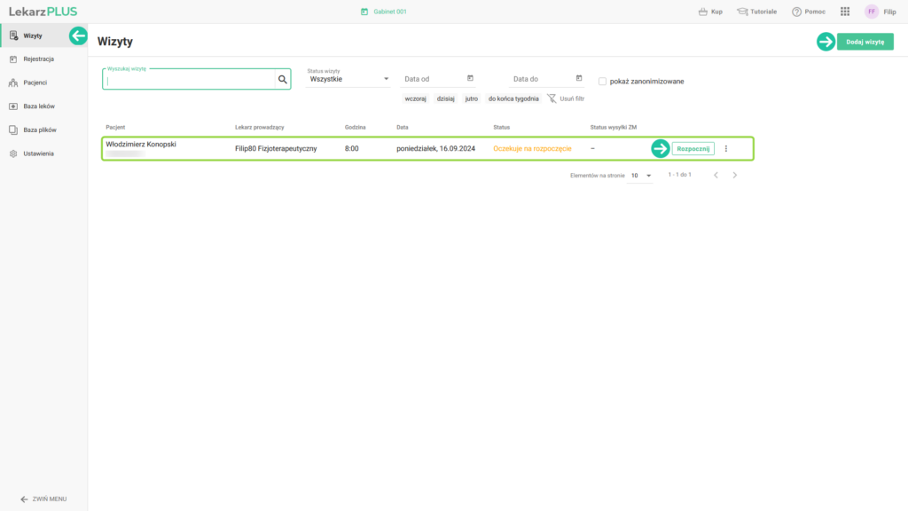
Task: Click the Wyszukaj wizytę search field
Action: click(x=189, y=80)
